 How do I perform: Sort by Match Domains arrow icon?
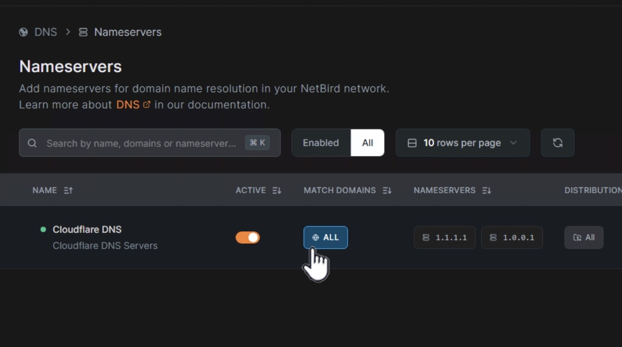coord(387,190)
